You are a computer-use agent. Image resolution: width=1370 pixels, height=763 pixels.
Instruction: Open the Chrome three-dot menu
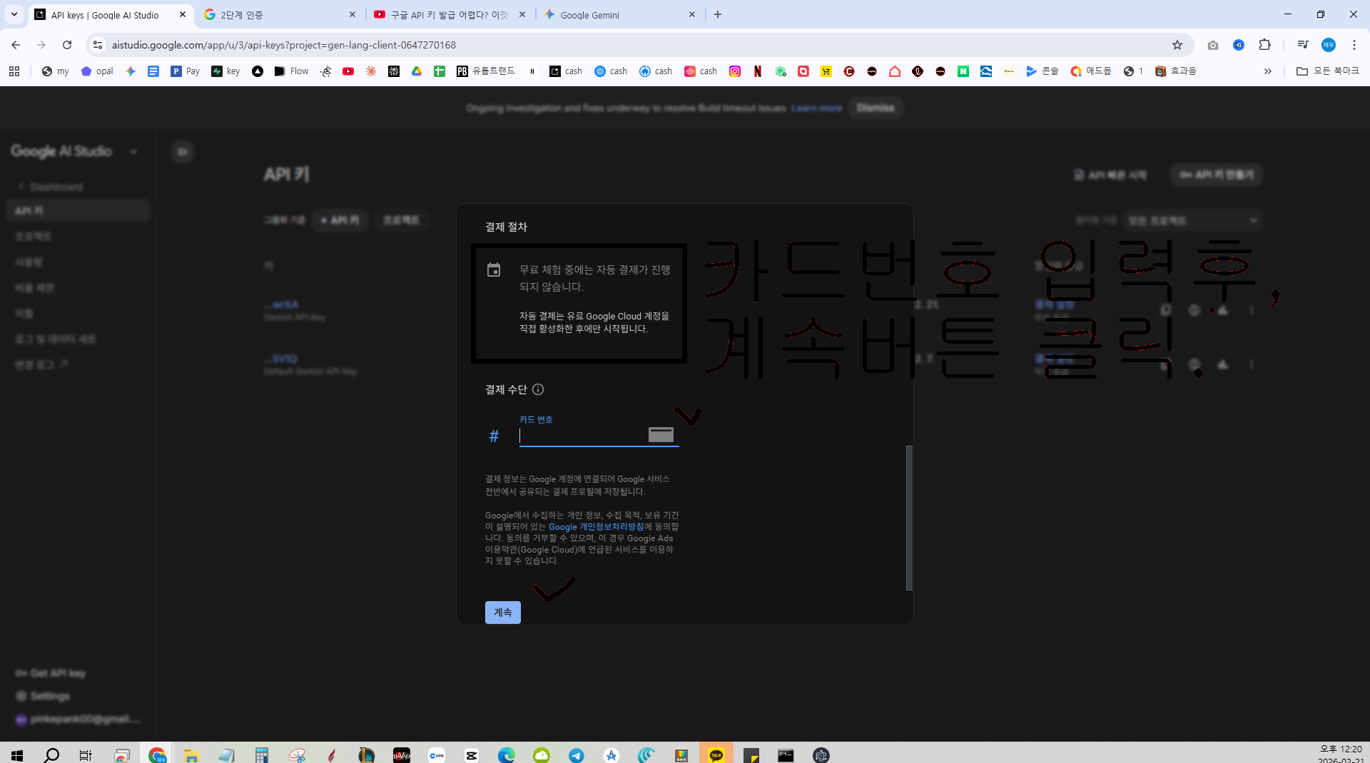[1354, 45]
